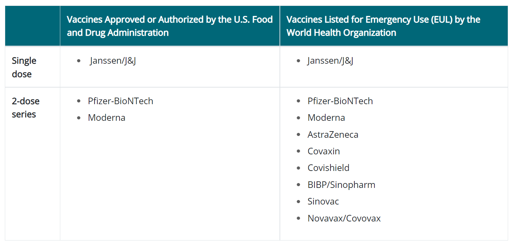Click the WHO Emergency Use column header
Screen dimensions: 514x245
point(394,26)
